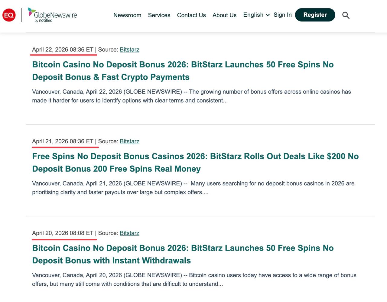Open the $200 No Deposit Bonus headline
387x302 pixels.
click(x=195, y=162)
